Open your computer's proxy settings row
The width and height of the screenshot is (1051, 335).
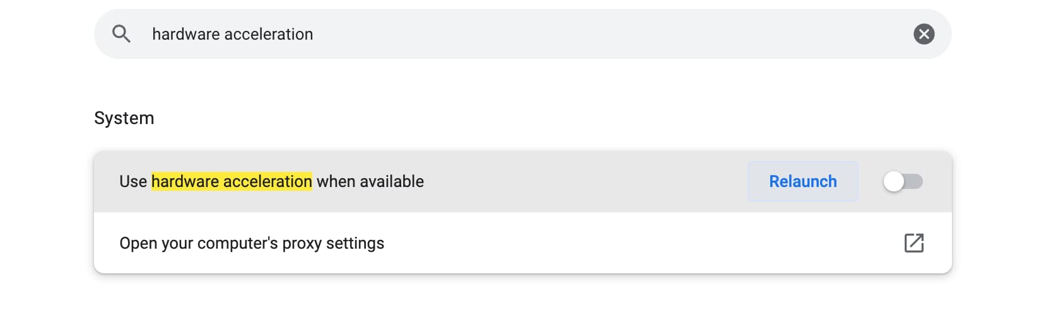523,243
